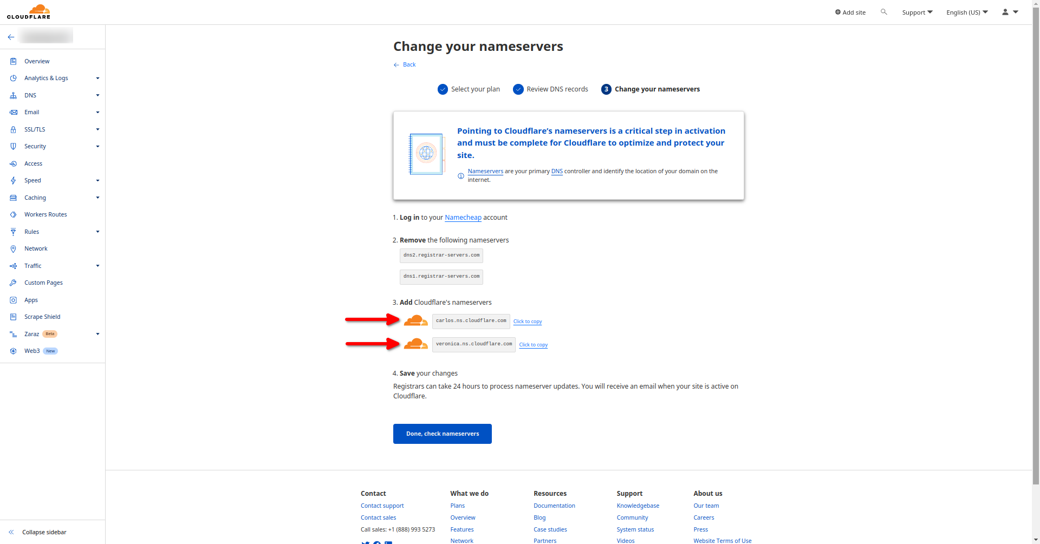1040x544 pixels.
Task: Click the Cloudflare logo in header
Action: point(29,12)
